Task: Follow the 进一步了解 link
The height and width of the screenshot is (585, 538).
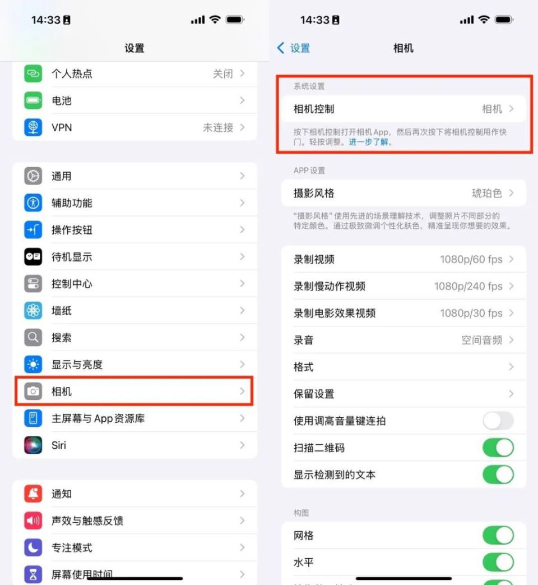Action: coord(368,142)
